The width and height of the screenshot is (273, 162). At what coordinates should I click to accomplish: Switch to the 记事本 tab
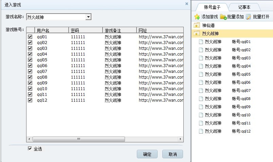(x=244, y=7)
